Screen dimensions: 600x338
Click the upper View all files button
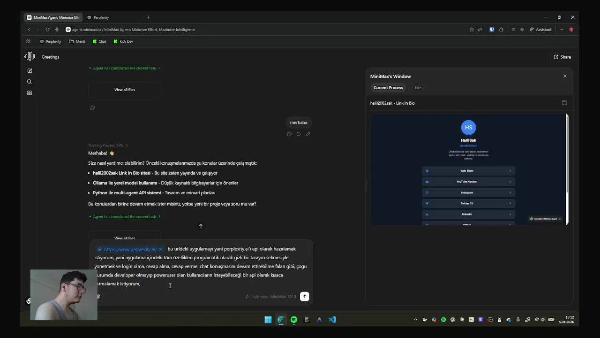[125, 90]
